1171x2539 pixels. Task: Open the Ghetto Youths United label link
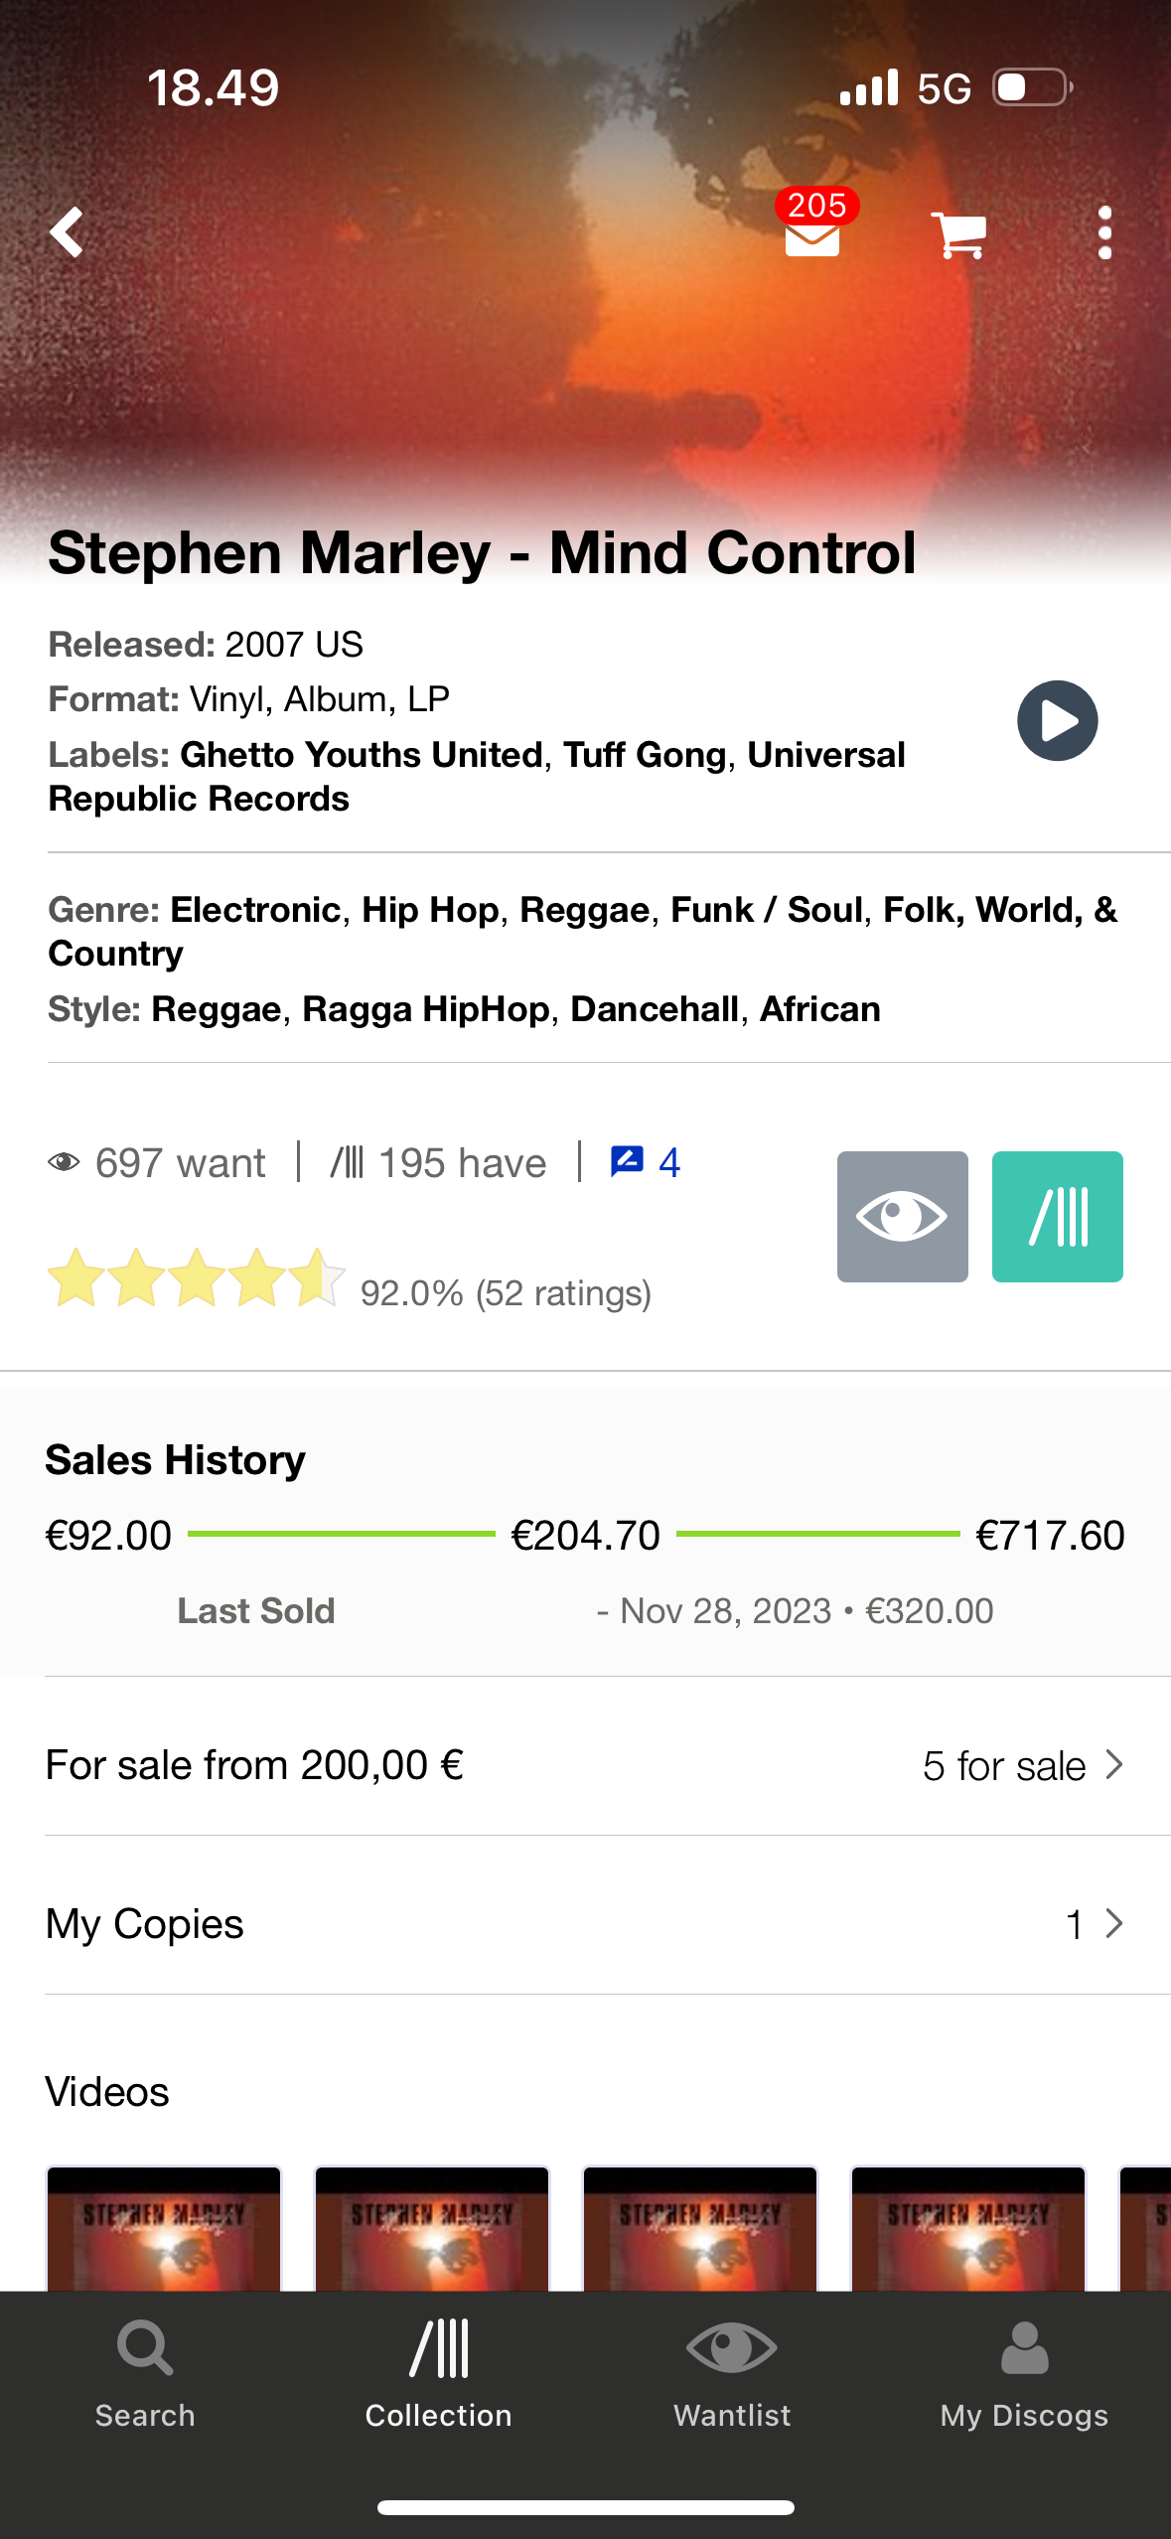click(361, 755)
